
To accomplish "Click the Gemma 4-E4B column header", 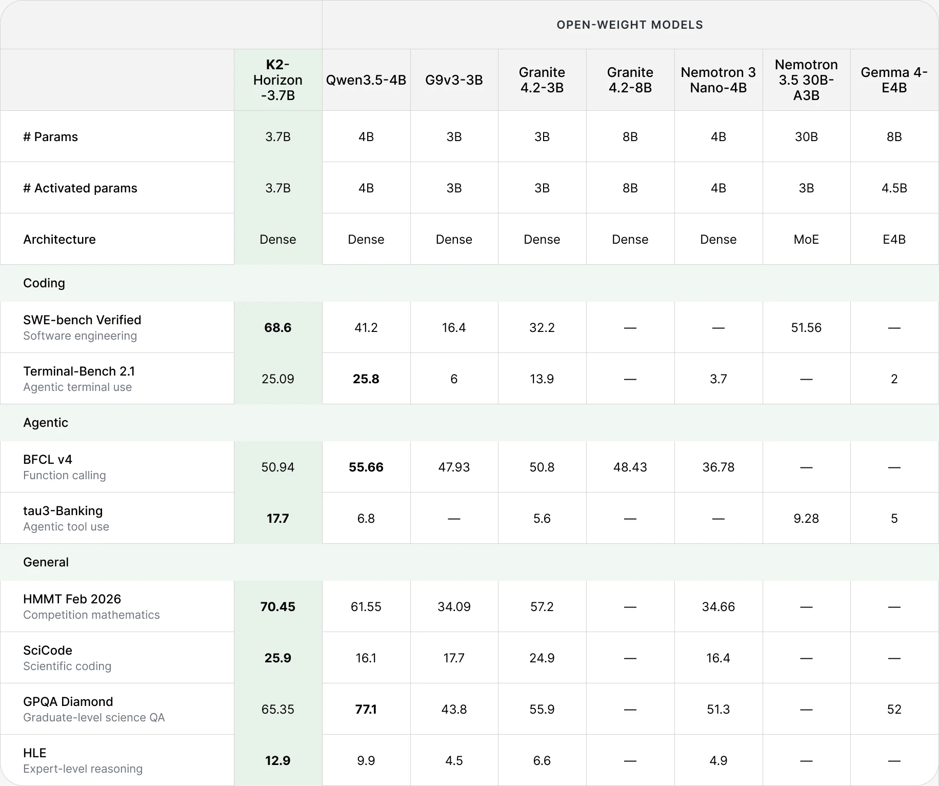I will coord(894,80).
